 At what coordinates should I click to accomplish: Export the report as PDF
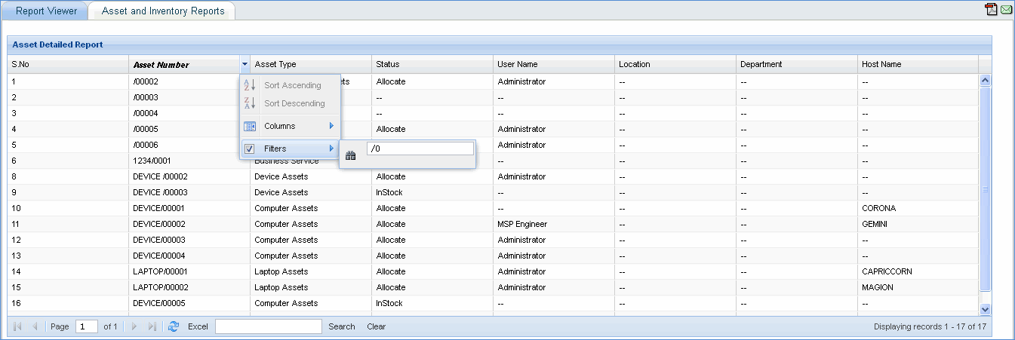click(x=992, y=10)
